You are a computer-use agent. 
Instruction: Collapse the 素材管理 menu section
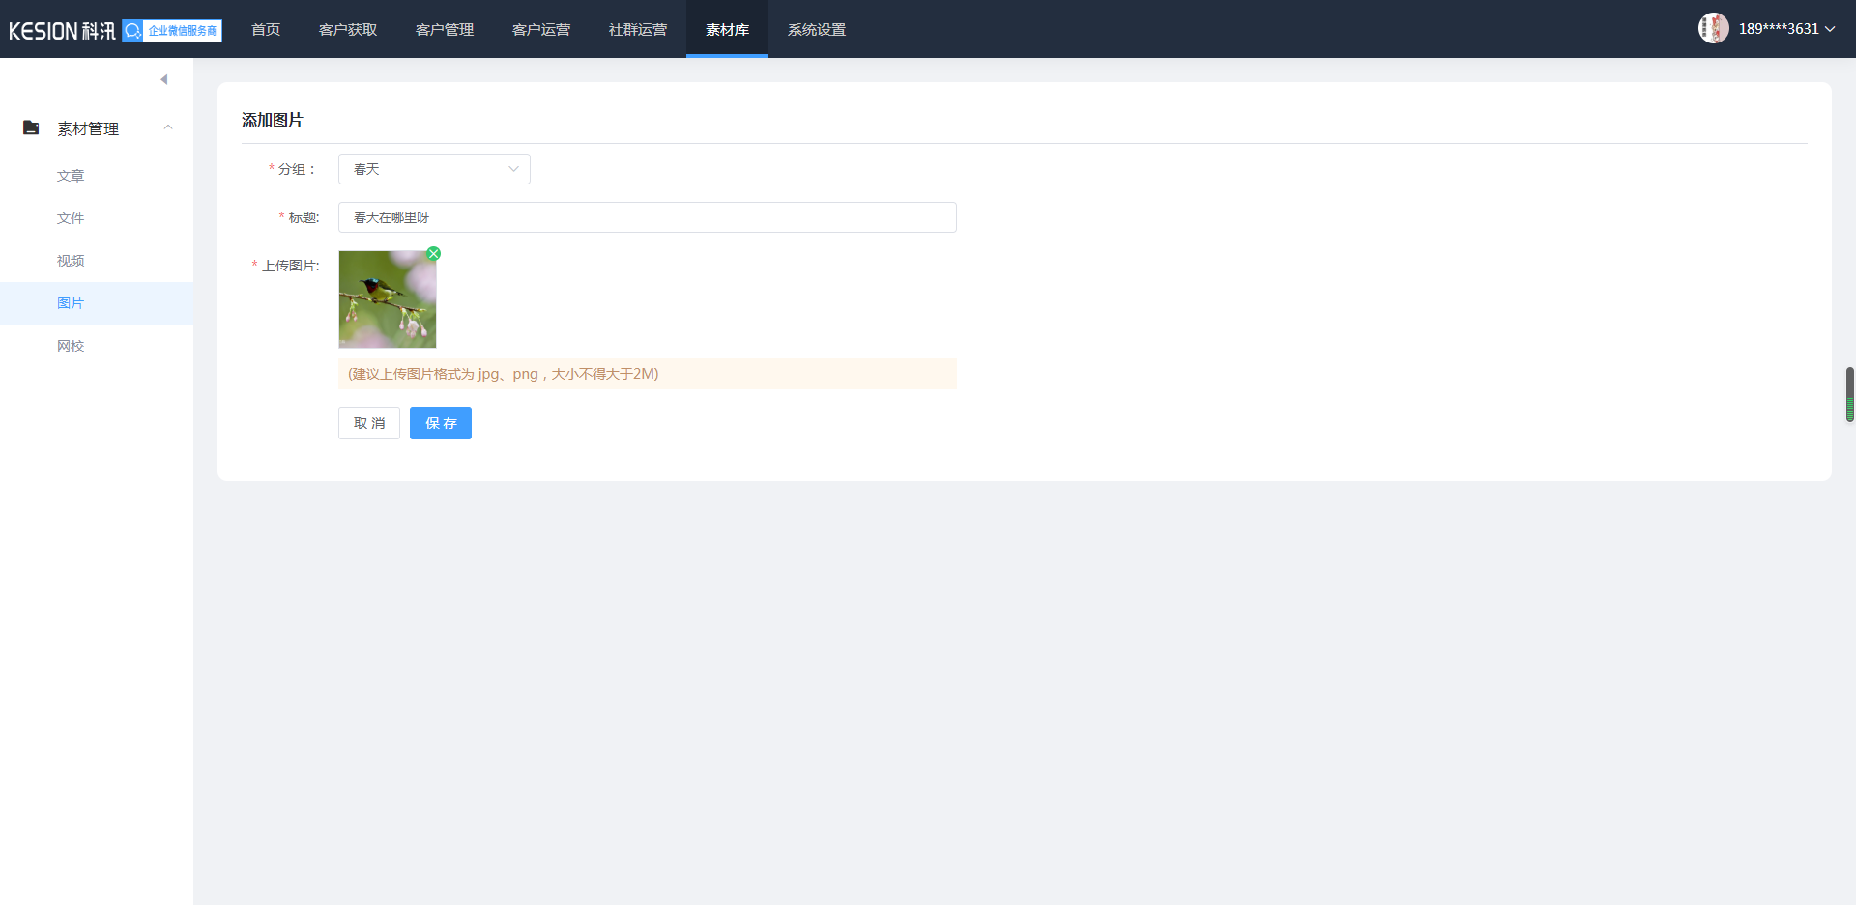(x=168, y=127)
